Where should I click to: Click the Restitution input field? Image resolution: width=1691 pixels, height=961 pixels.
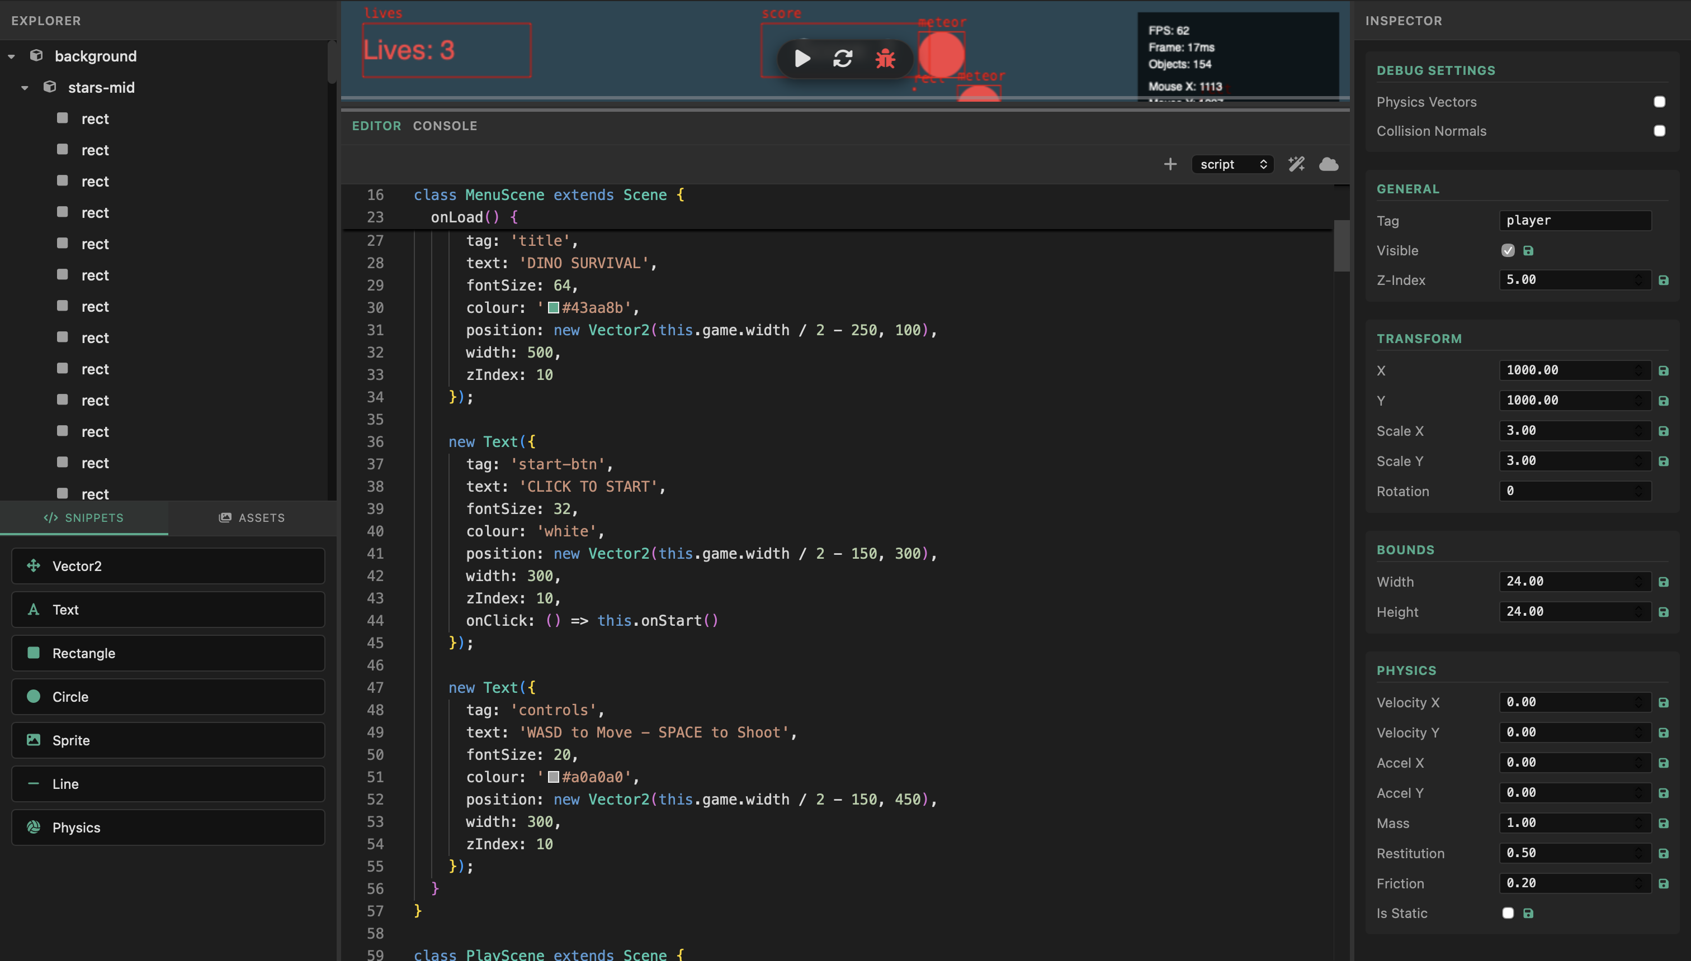[1575, 853]
